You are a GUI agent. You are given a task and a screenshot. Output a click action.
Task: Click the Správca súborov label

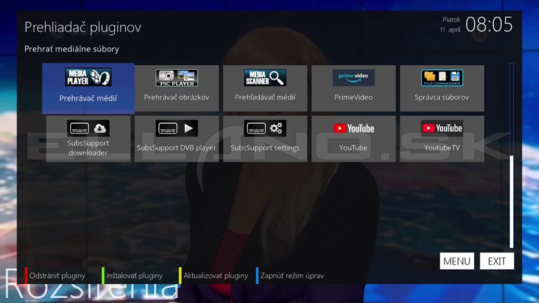pyautogui.click(x=442, y=97)
